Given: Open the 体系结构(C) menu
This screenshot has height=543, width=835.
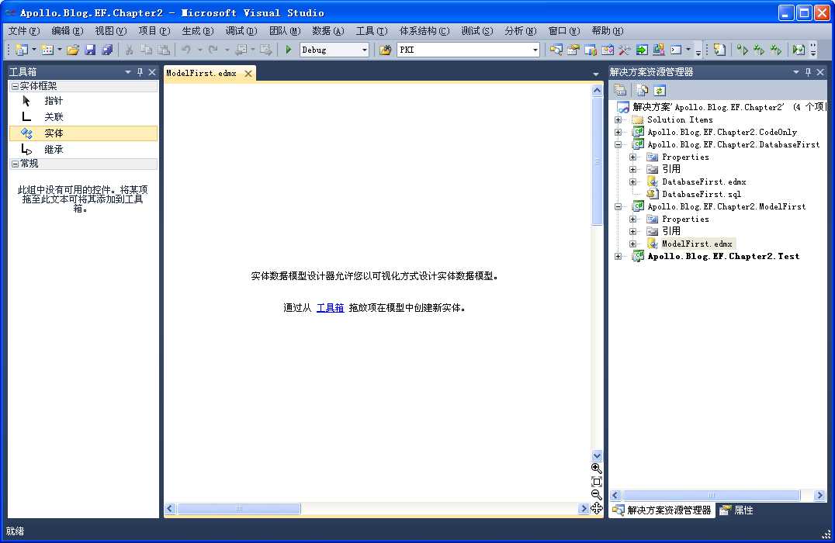Looking at the screenshot, I should pyautogui.click(x=424, y=31).
